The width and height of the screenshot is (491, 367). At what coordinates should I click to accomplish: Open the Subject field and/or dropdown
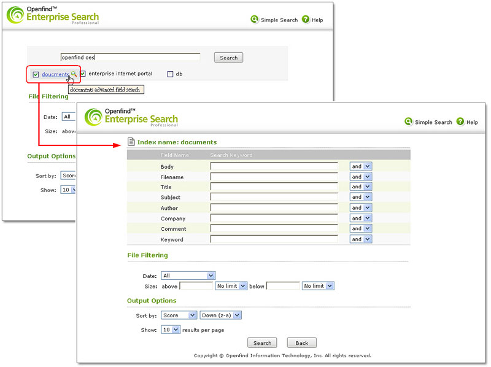click(361, 197)
